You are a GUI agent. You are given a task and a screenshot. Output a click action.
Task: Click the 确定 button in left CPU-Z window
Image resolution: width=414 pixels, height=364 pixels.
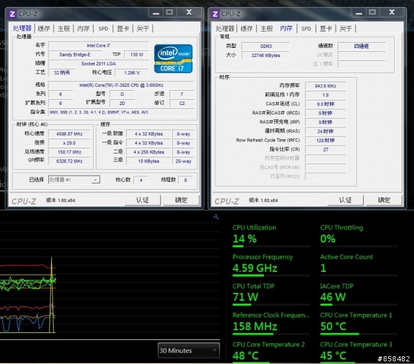tap(181, 200)
